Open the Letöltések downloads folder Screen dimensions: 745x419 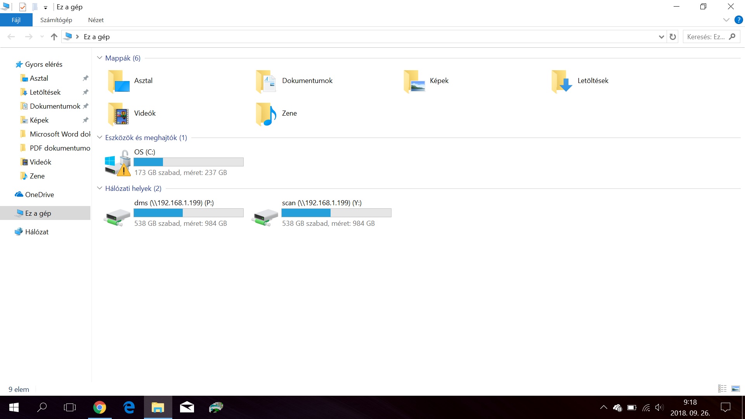pos(562,81)
